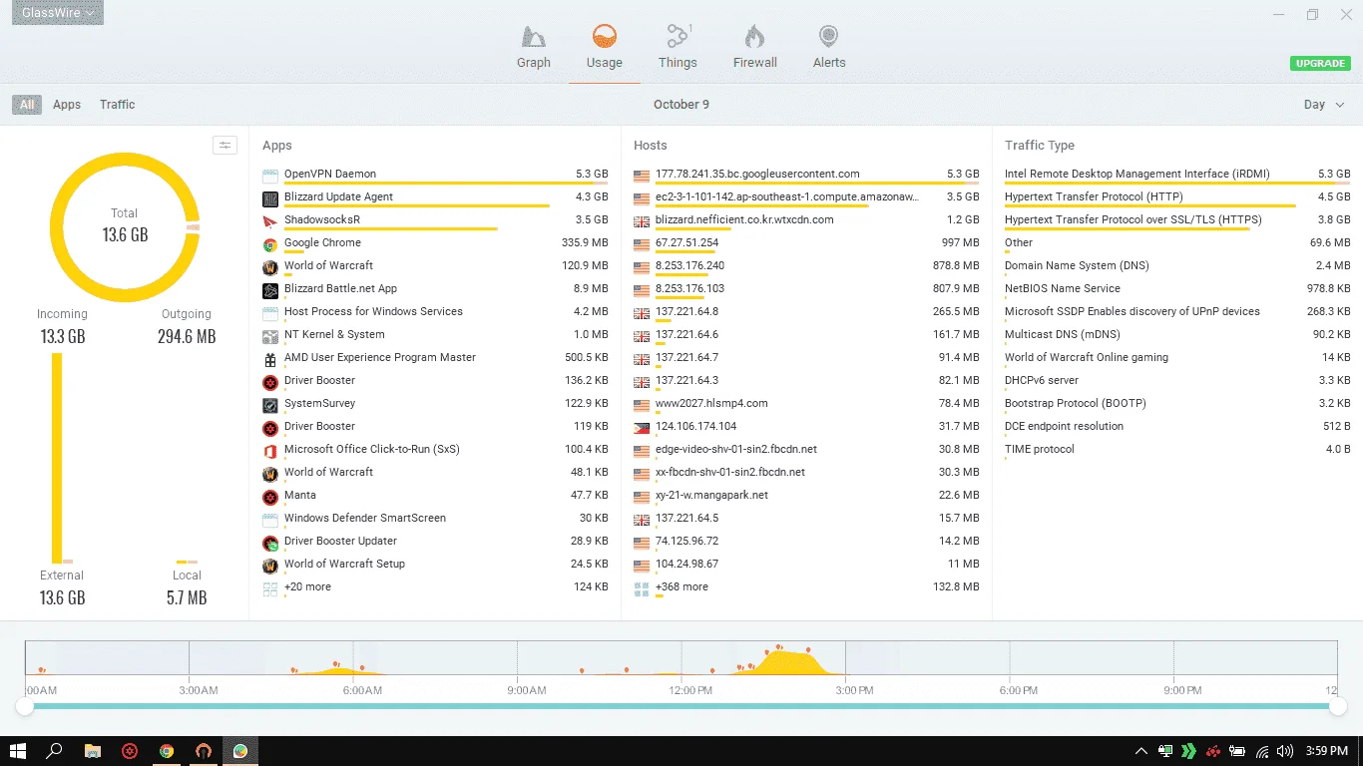This screenshot has height=766, width=1363.
Task: Click the AMD User Experience Program Master icon
Action: click(269, 358)
